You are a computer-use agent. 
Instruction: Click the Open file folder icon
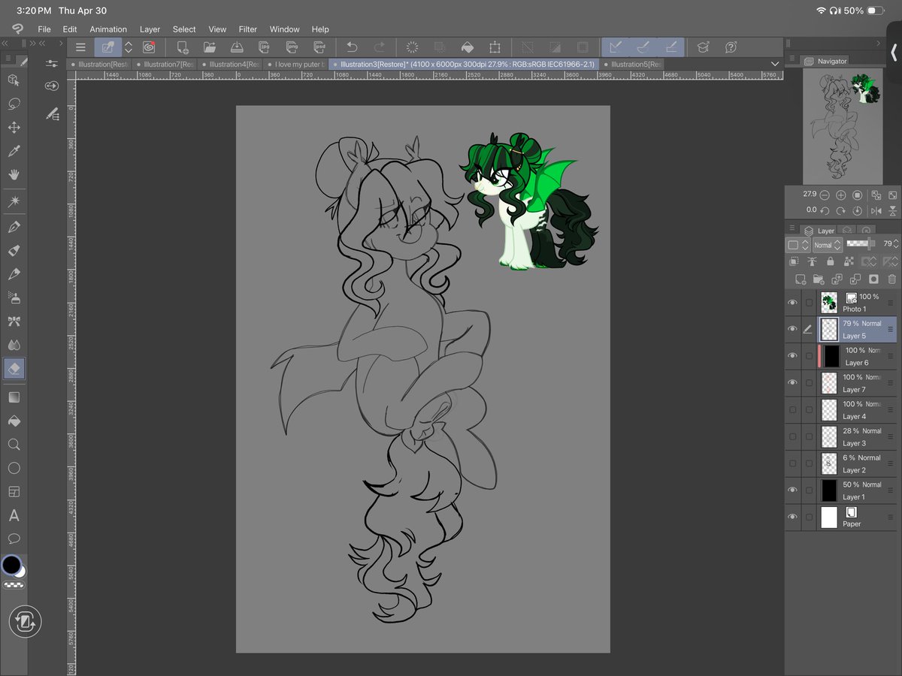pos(210,47)
